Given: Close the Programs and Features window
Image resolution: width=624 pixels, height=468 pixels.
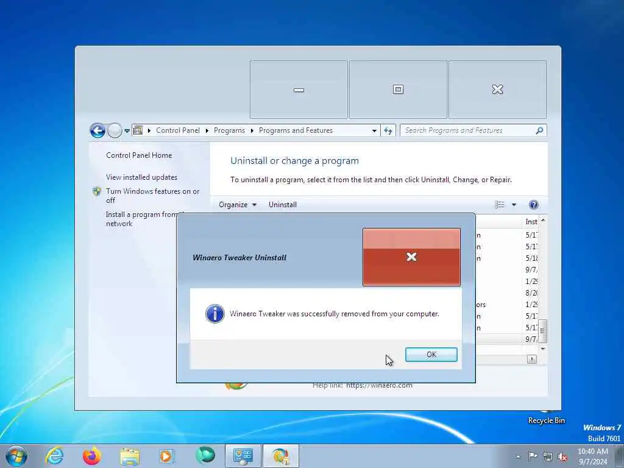Looking at the screenshot, I should [497, 90].
